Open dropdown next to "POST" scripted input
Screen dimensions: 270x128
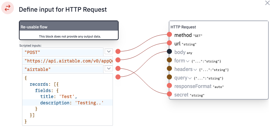click(x=109, y=51)
